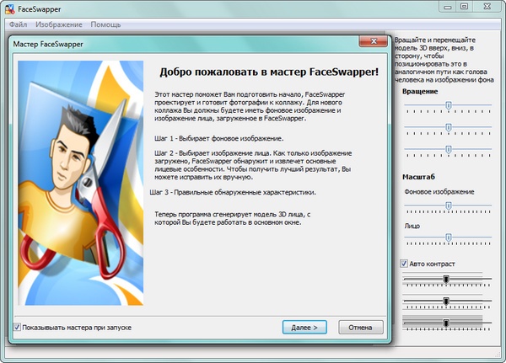506x363 pixels.
Task: Click the first Вращение slider
Action: click(x=448, y=105)
